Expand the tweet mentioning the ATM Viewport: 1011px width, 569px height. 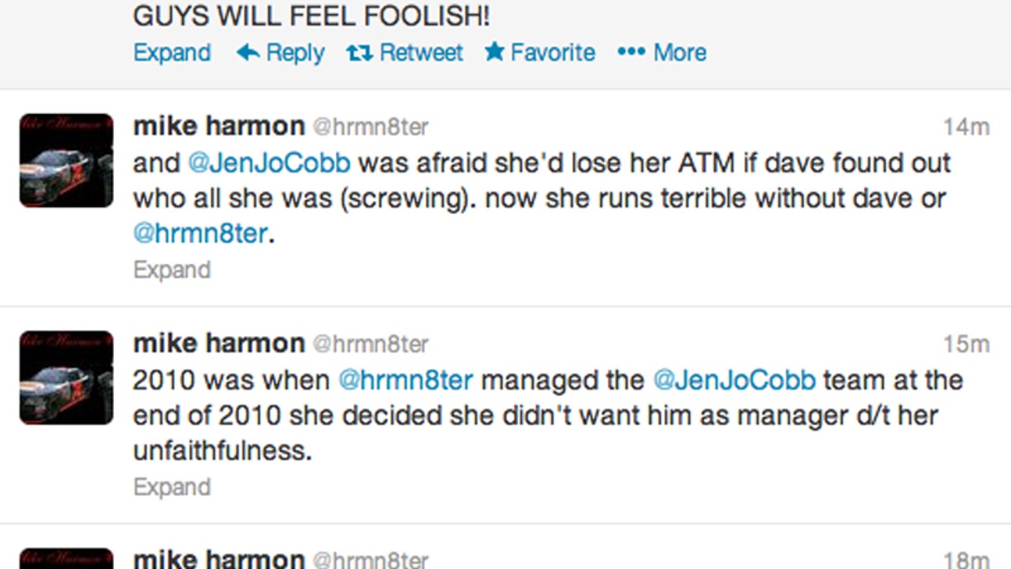[171, 269]
